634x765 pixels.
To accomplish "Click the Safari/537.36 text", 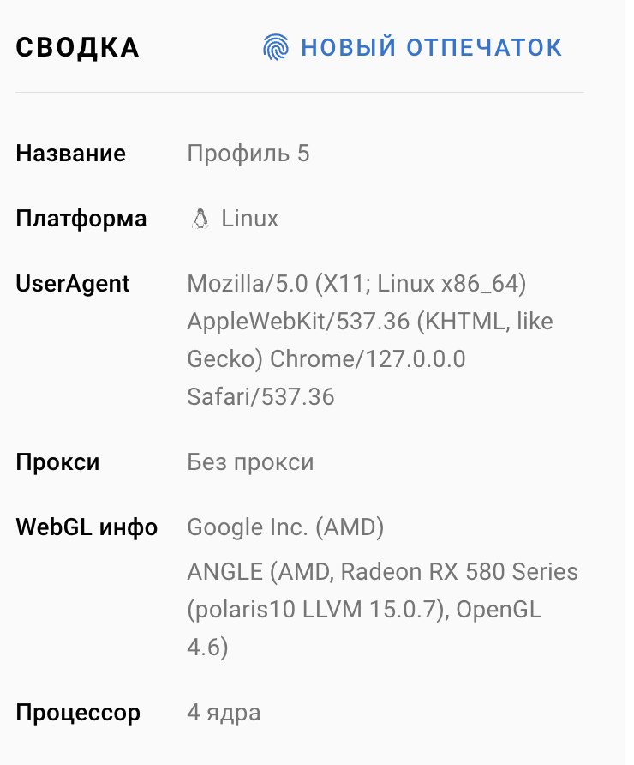I will [260, 397].
